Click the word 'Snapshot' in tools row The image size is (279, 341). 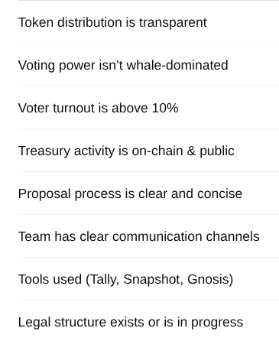153,280
